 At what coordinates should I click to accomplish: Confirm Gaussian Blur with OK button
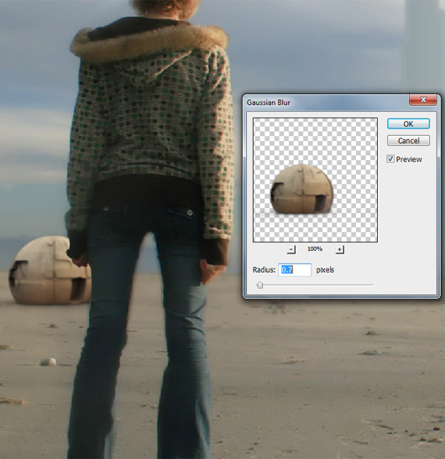(x=408, y=124)
